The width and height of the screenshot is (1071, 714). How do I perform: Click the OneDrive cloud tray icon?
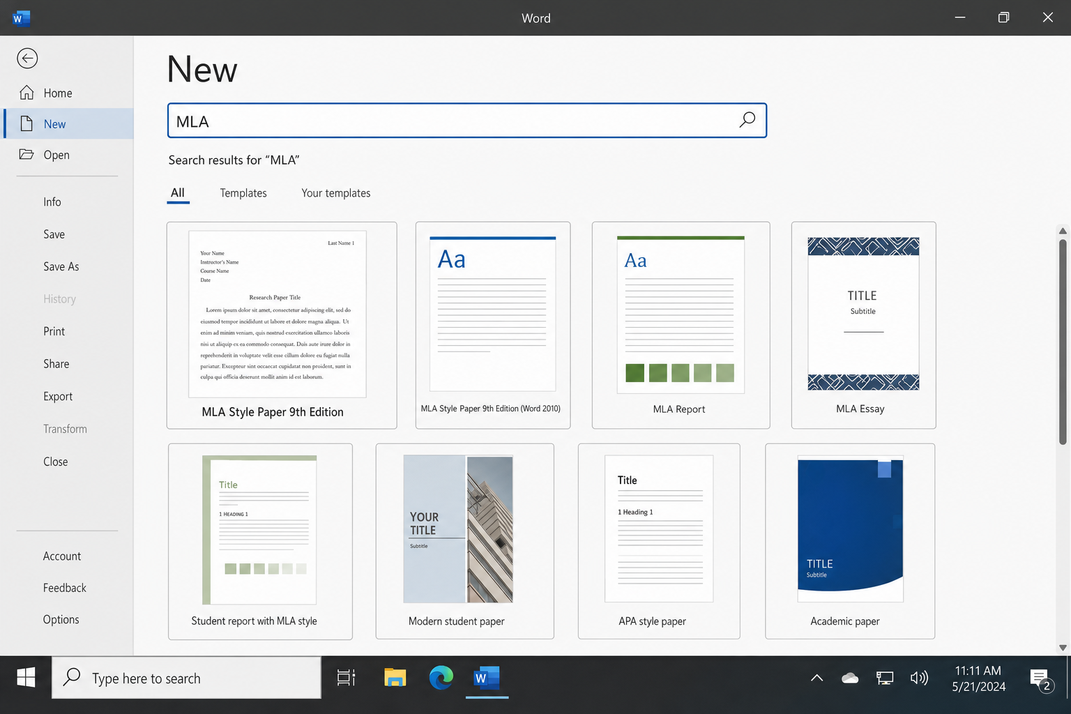pos(850,678)
